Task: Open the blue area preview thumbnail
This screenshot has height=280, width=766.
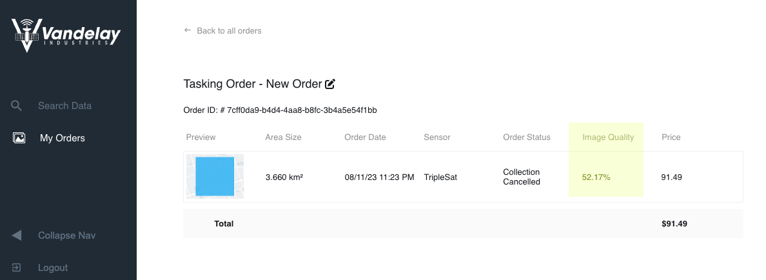Action: (215, 176)
